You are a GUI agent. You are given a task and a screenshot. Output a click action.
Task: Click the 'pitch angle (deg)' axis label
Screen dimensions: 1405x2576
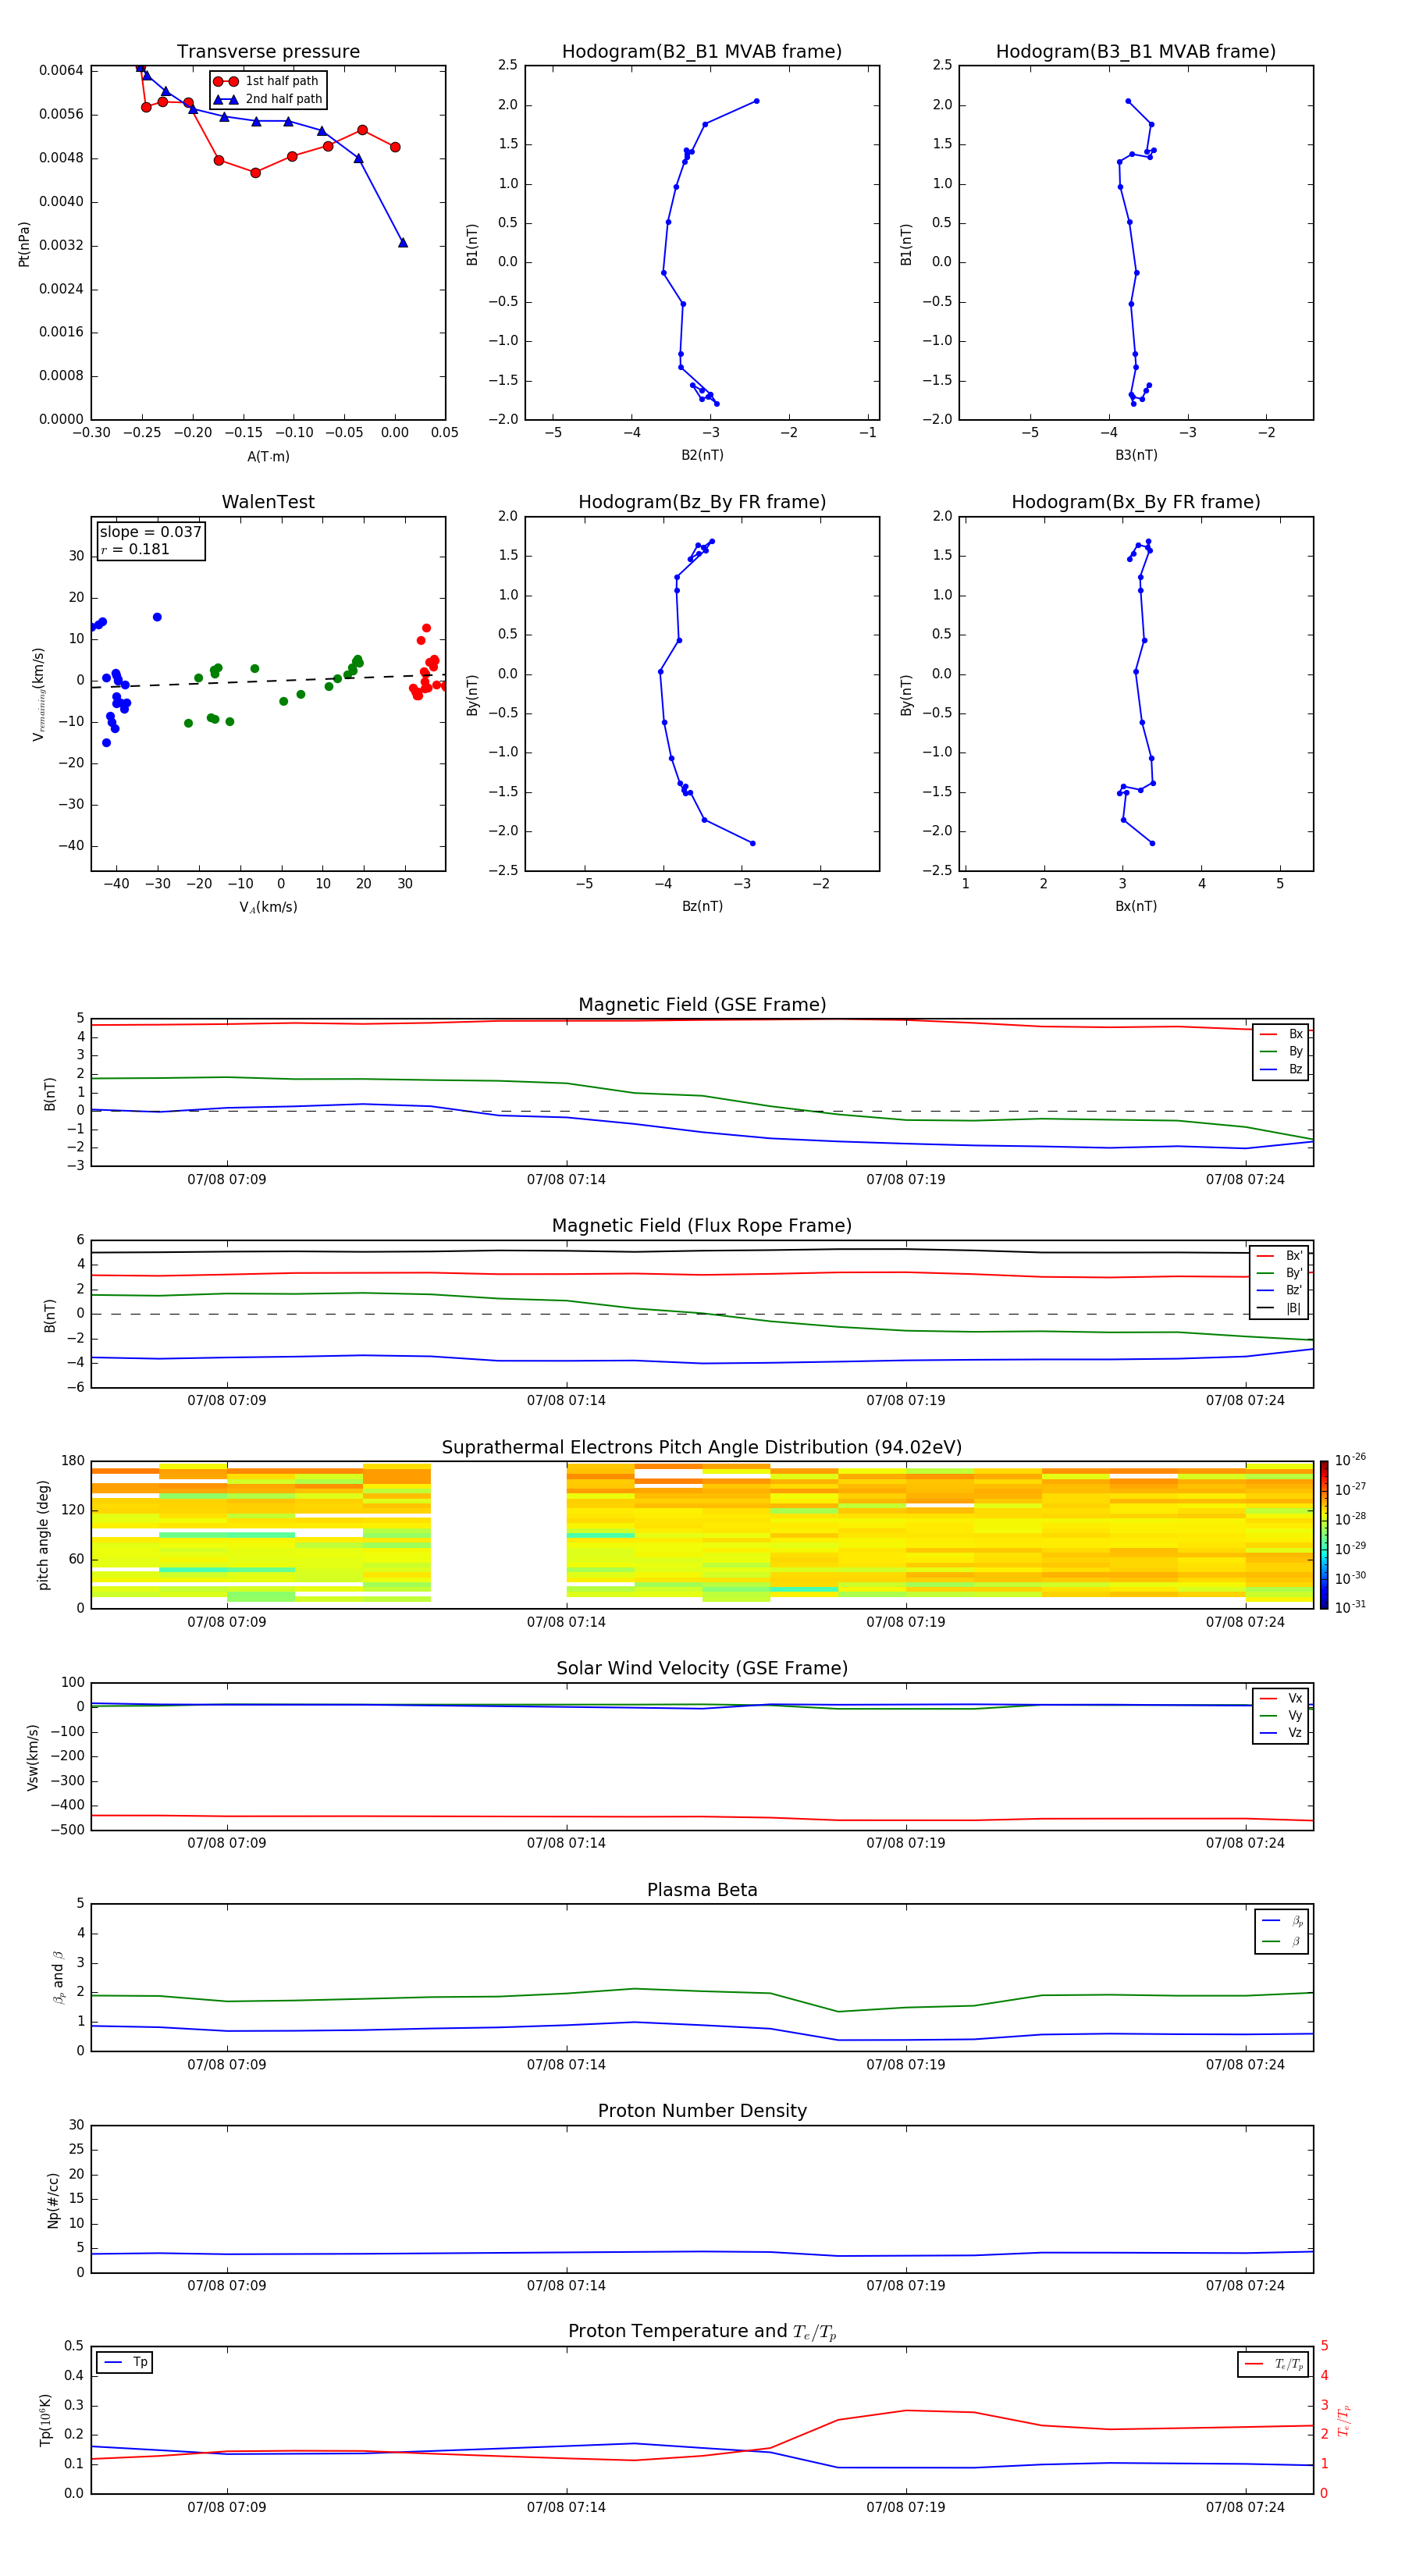(x=43, y=1535)
